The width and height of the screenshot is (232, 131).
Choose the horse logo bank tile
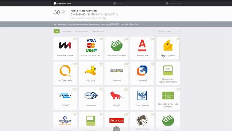(x=142, y=122)
